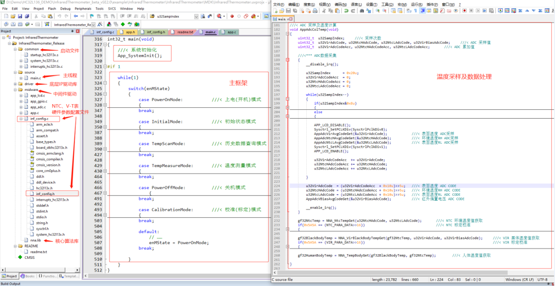Toggle Project panel auto-hide pin
The height and width of the screenshot is (286, 555).
click(73, 31)
